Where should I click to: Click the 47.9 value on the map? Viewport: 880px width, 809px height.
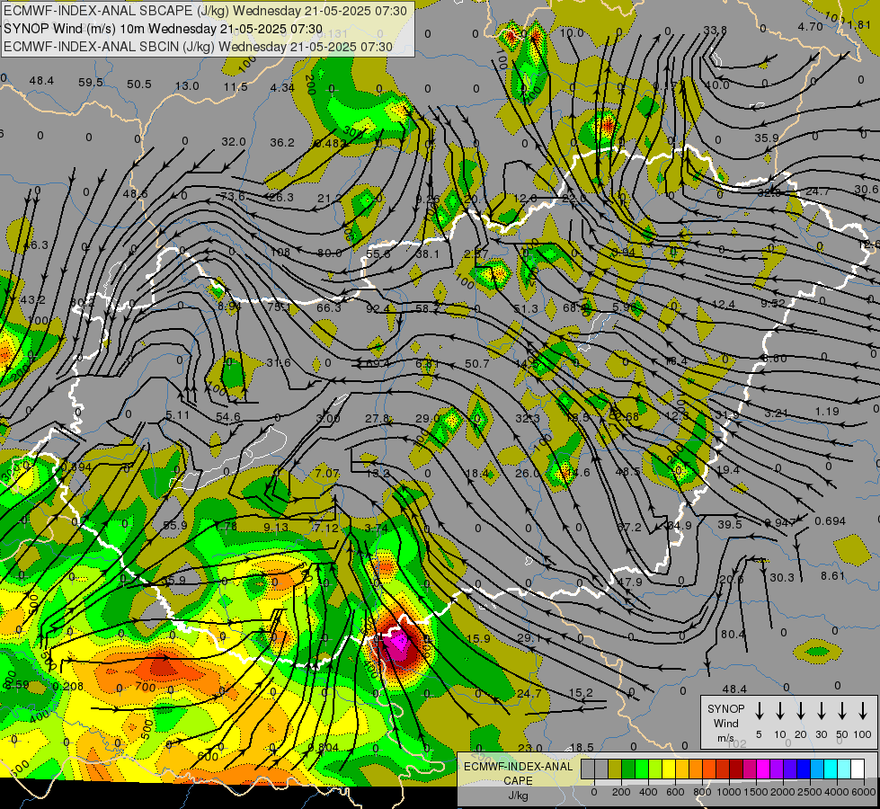point(629,582)
